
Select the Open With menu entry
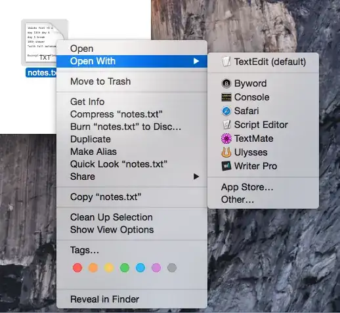pos(132,61)
